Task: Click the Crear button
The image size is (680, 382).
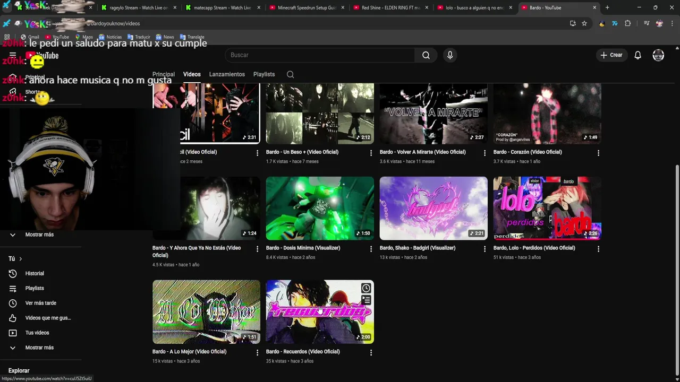Action: tap(611, 55)
